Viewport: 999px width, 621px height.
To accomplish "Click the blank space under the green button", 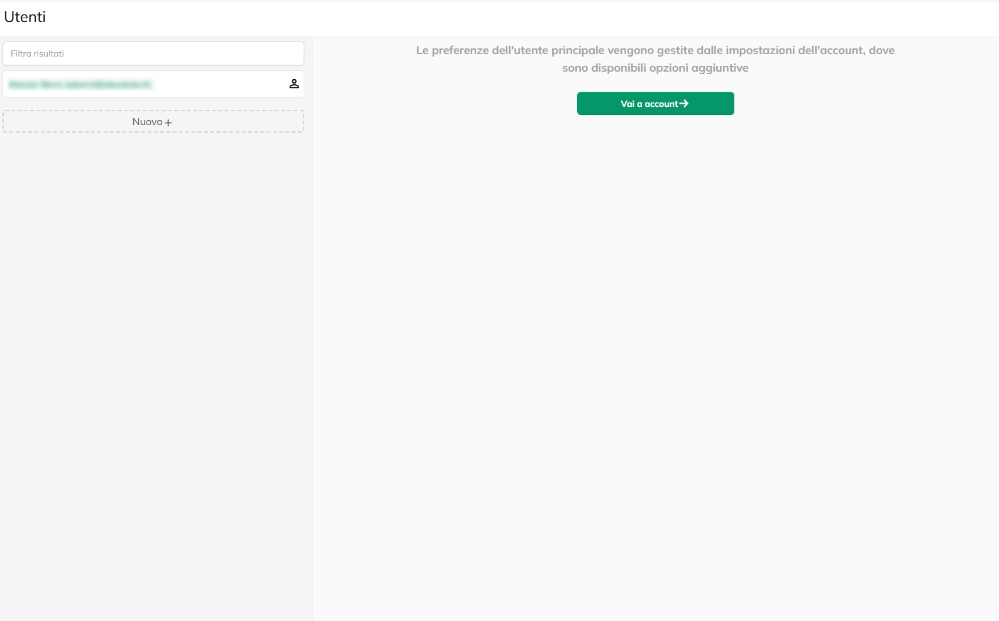I will click(655, 314).
